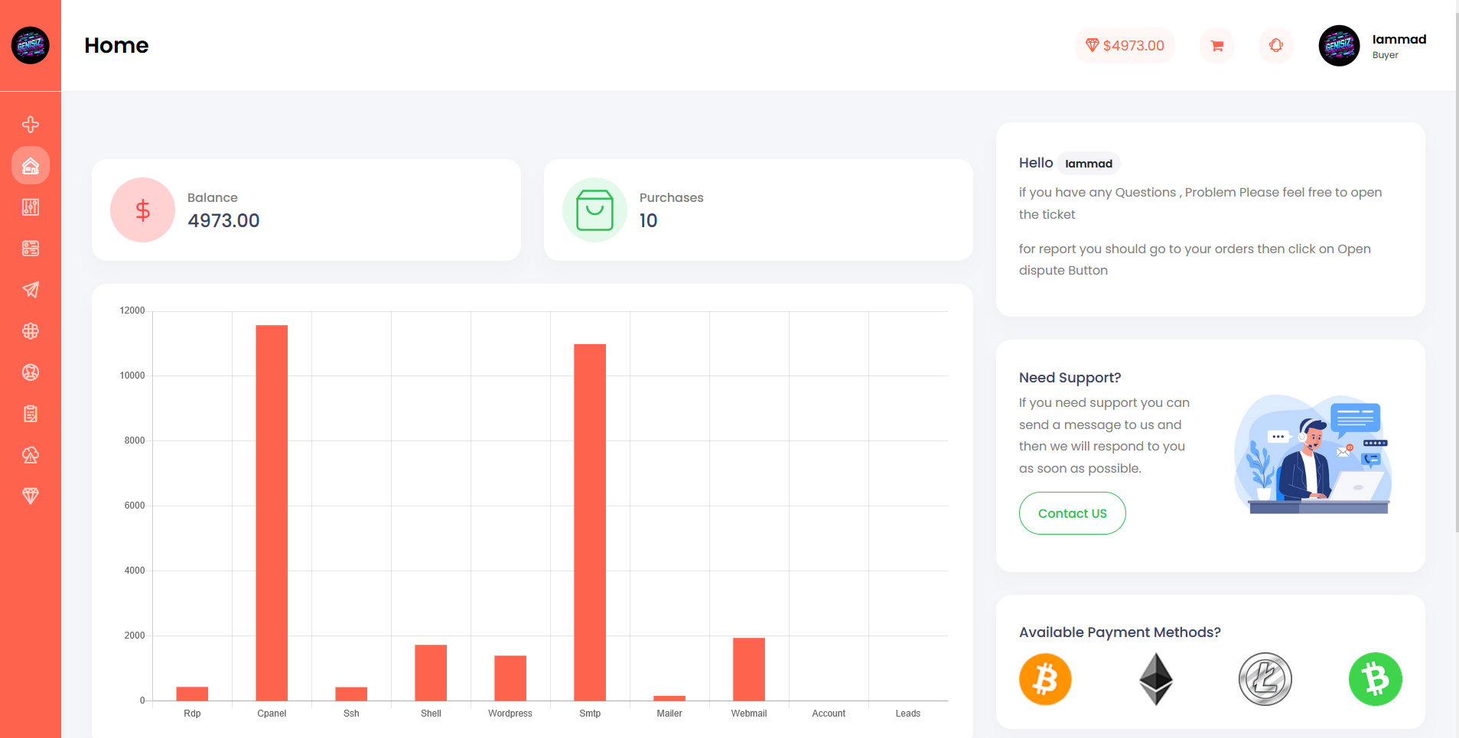The width and height of the screenshot is (1459, 738).
Task: Select the Bitcoin payment method icon
Action: [x=1045, y=679]
